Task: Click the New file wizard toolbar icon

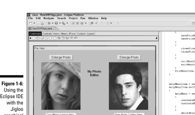Action: (30, 23)
